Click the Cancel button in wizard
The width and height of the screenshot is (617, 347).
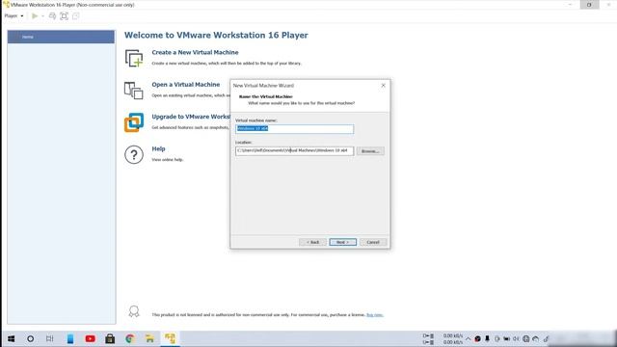pyautogui.click(x=373, y=242)
